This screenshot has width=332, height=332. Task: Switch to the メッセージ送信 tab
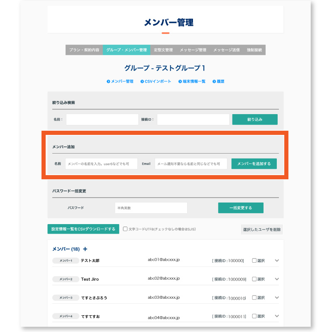(x=225, y=50)
